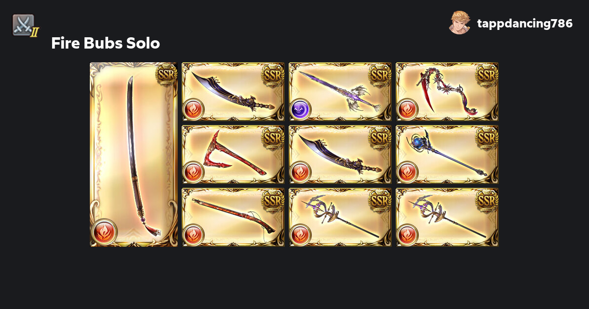Pick the blue orb staff weapon

click(x=447, y=154)
